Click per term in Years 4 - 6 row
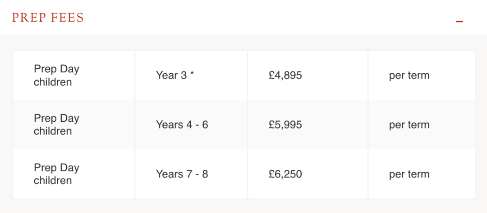This screenshot has height=213, width=487. pos(409,125)
